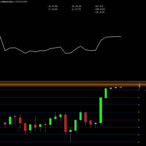
Task: Click the y-axis label 76
Action: 139,105
